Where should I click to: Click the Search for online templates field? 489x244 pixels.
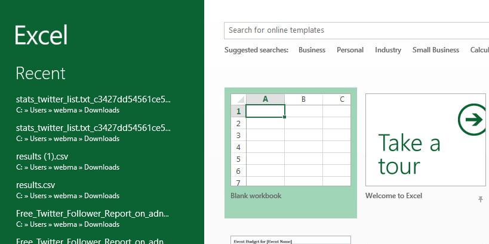pos(356,30)
